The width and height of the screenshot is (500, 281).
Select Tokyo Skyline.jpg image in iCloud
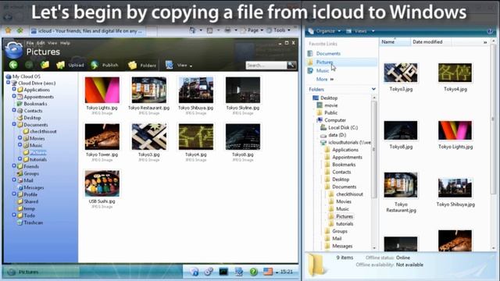pyautogui.click(x=243, y=90)
